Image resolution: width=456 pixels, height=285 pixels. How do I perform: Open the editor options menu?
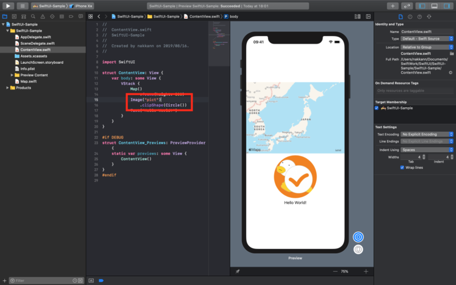(358, 17)
